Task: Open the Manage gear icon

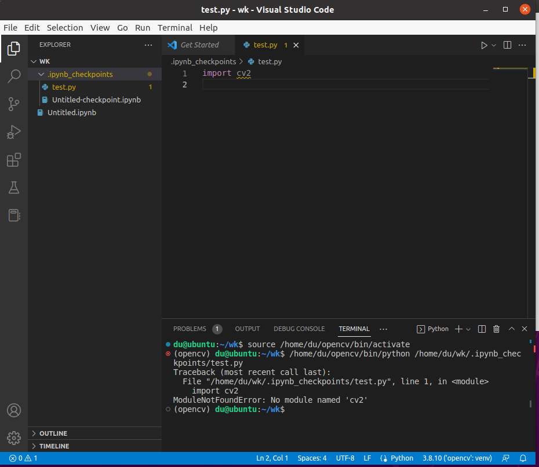Action: (x=14, y=438)
